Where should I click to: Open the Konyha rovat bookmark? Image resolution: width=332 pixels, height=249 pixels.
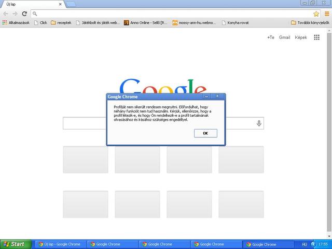[235, 23]
